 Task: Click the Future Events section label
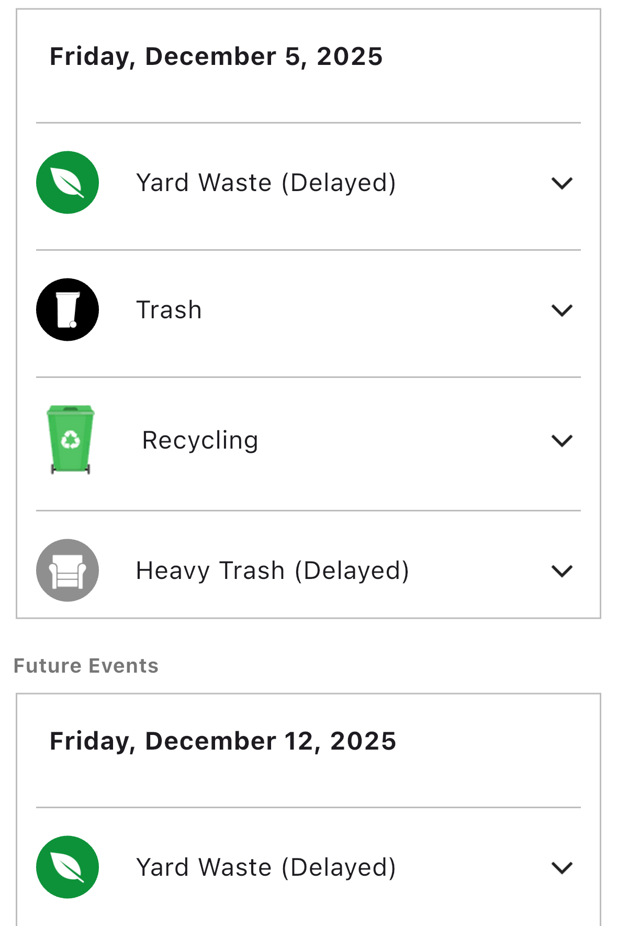[x=86, y=666]
